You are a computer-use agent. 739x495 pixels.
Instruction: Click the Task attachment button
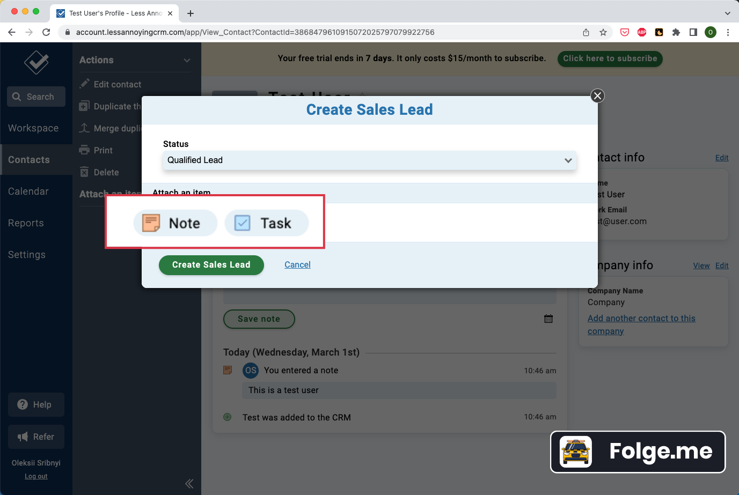click(266, 223)
